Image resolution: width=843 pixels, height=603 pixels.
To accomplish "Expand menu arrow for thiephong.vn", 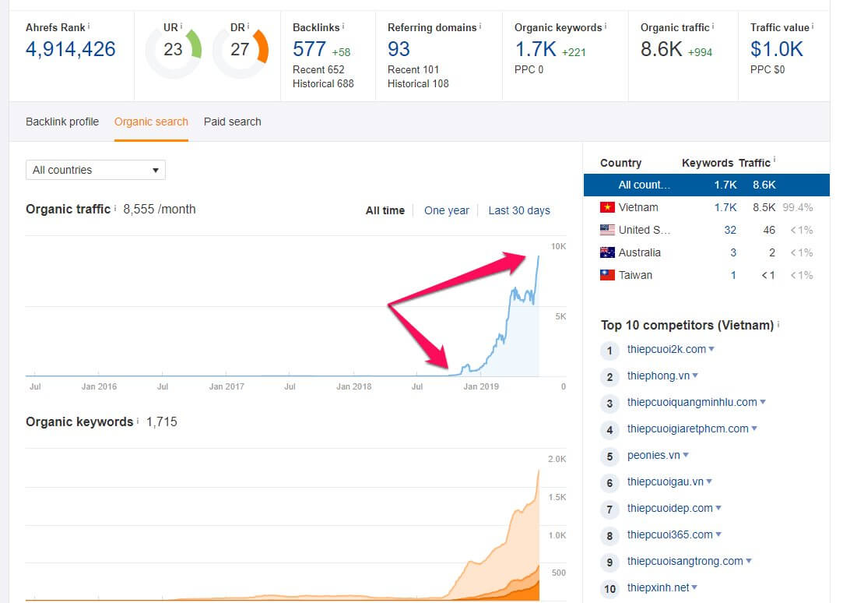I will pos(695,376).
